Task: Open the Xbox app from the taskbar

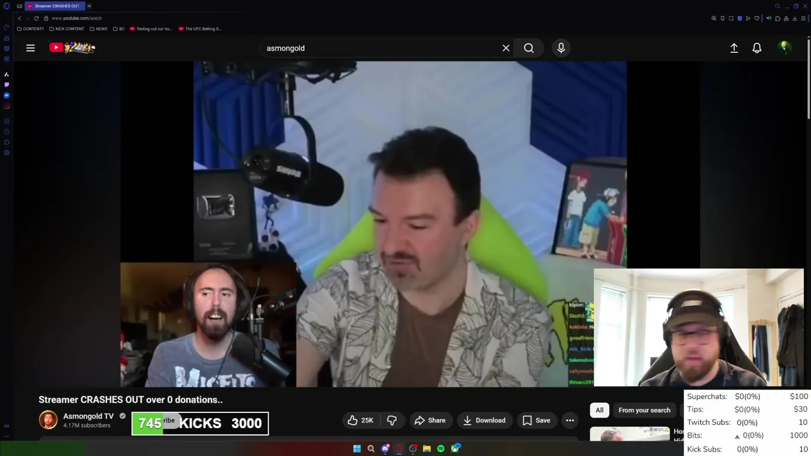Action: [456, 448]
